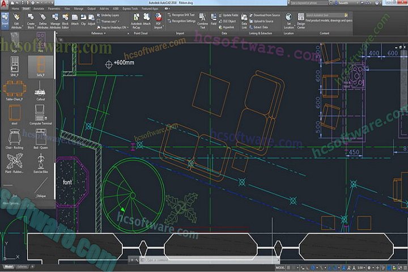The image size is (408, 272).
Task: Open the Data Link manager
Action: pos(244,21)
